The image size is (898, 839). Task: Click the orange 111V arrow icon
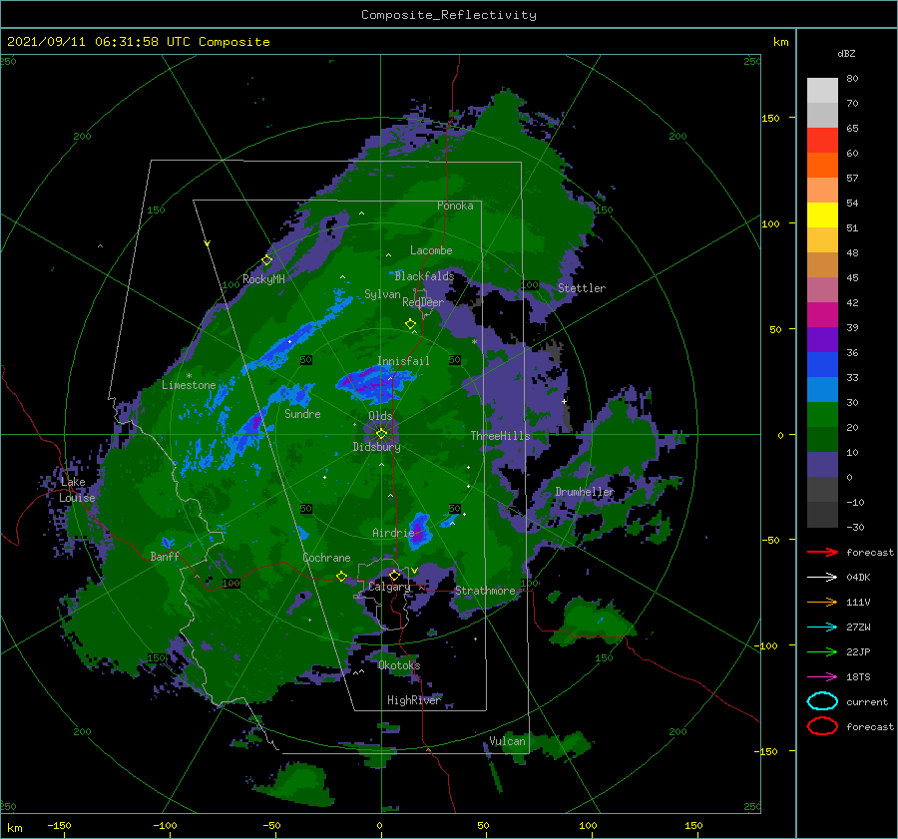(x=822, y=602)
